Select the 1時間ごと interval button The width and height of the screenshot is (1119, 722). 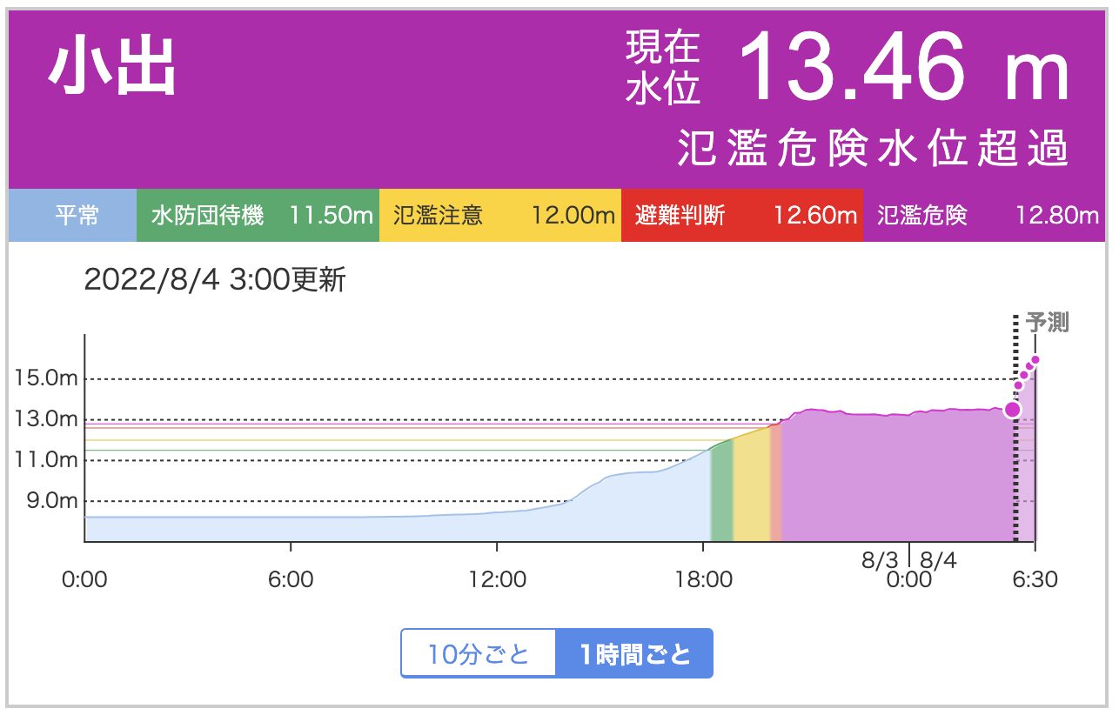(634, 654)
